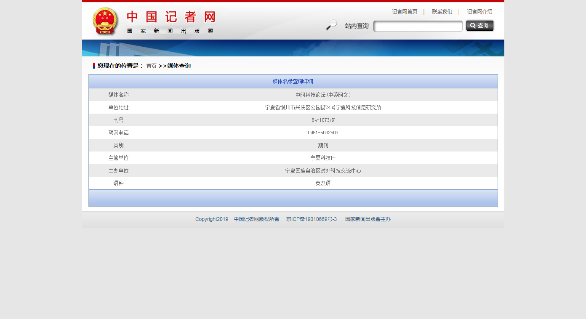Viewport: 586px width, 319px height.
Task: Open the 记者网首页 link
Action: (405, 12)
